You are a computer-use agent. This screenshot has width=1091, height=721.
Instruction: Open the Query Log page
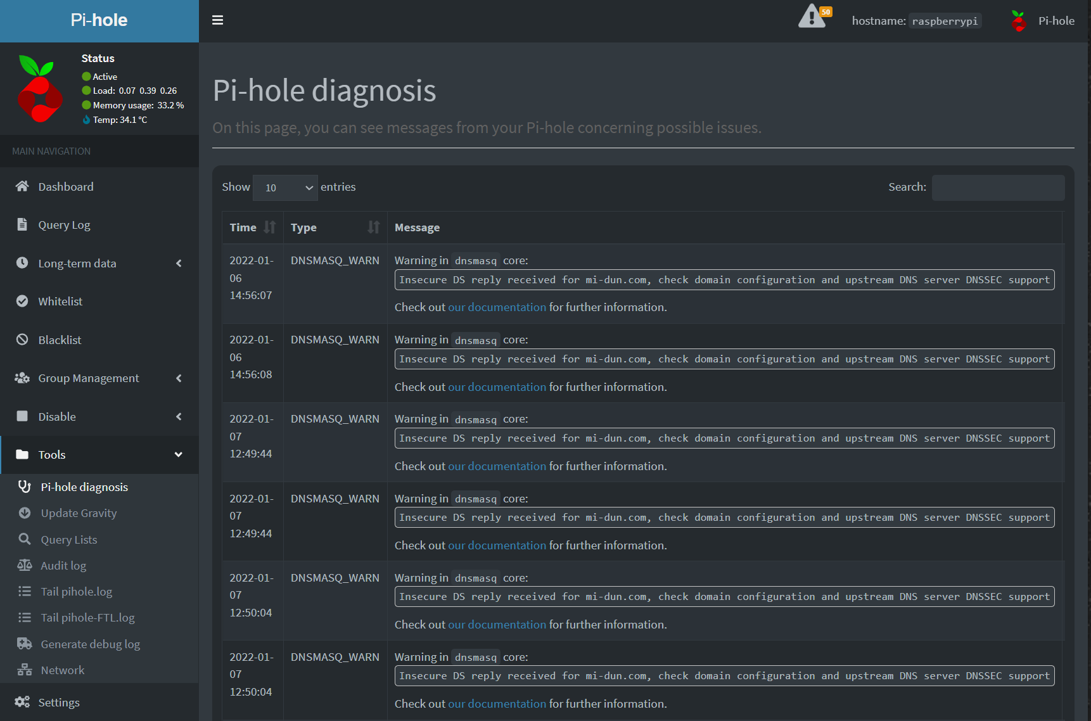click(64, 225)
